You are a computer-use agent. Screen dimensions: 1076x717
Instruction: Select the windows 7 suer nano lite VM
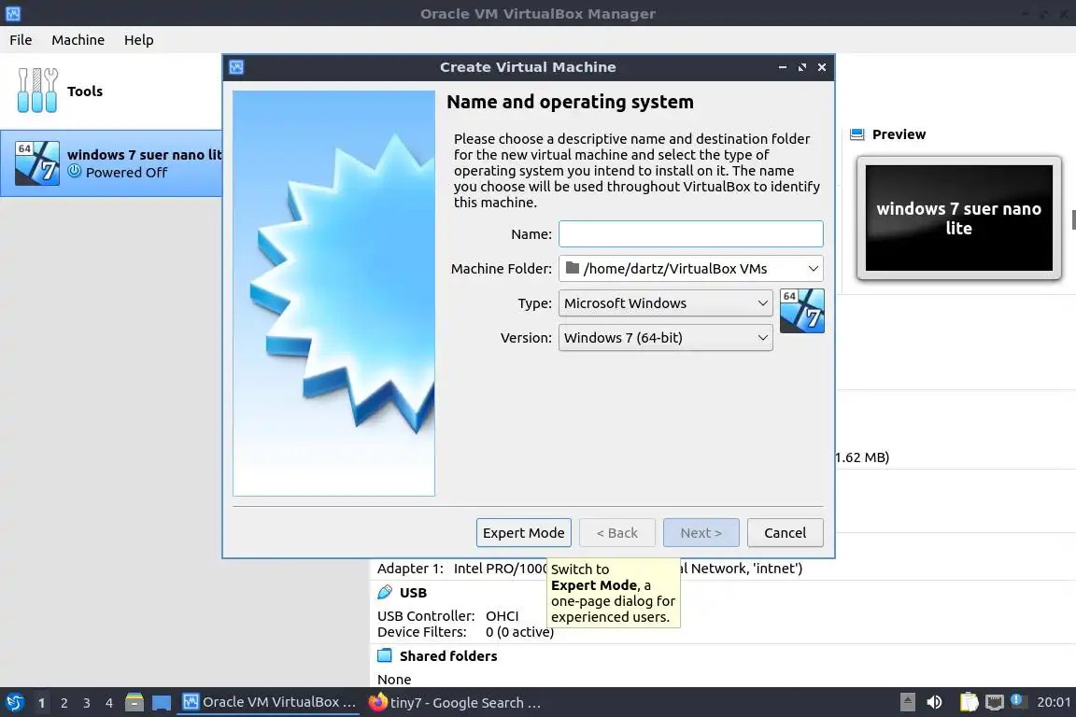click(110, 163)
